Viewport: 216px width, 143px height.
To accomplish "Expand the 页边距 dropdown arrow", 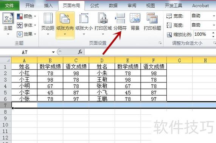I will [x=48, y=34].
